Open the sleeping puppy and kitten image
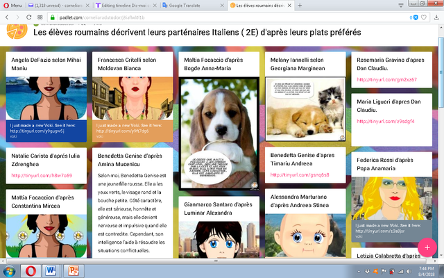Image resolution: width=444 pixels, height=278 pixels. pos(305,109)
